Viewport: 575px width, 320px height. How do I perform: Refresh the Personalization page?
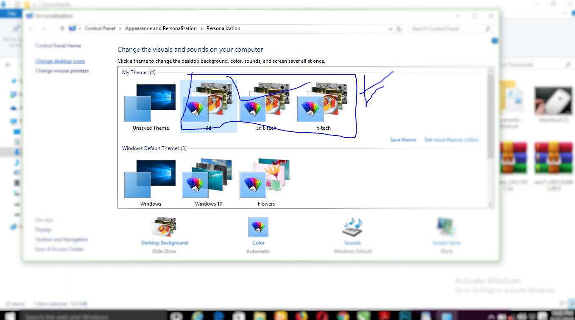point(399,29)
